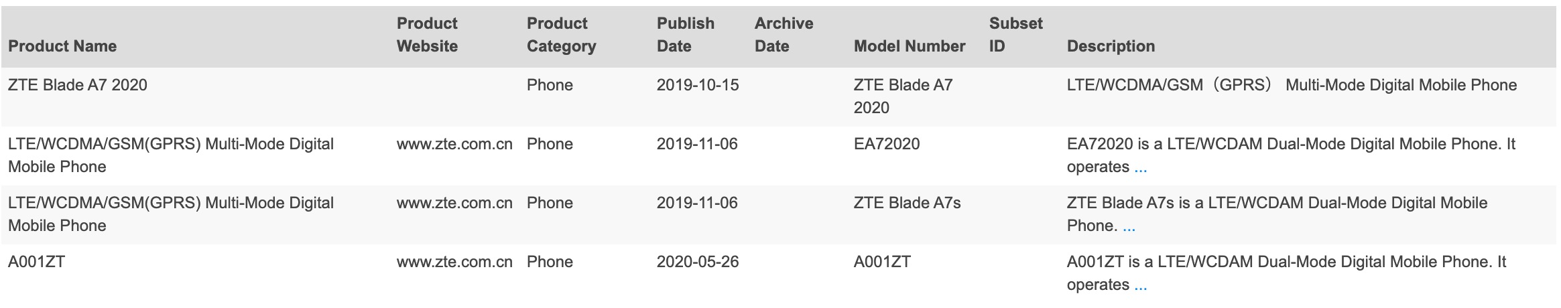This screenshot has height=308, width=1561.
Task: Open www.zte.com.cn in A001ZT row
Action: coord(454,262)
